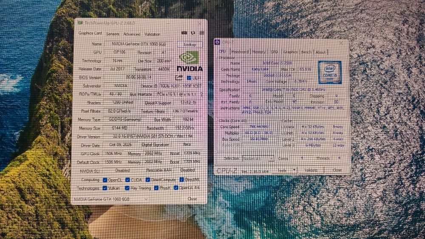Click the Level 3 6 MBytes cache value

(x=313, y=145)
